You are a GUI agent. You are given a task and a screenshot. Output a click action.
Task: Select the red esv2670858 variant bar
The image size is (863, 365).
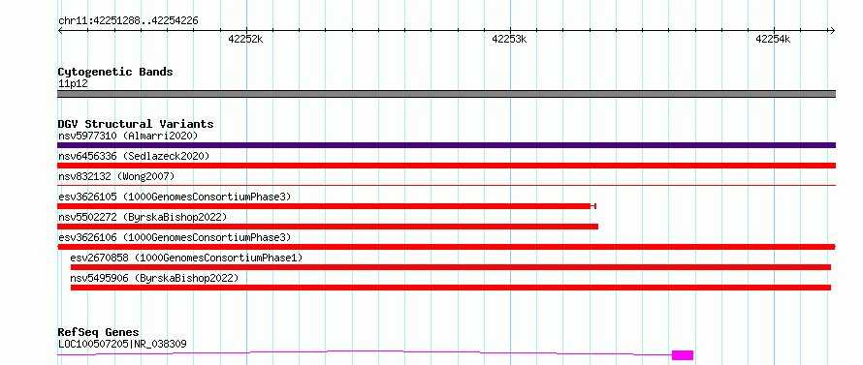tap(451, 267)
